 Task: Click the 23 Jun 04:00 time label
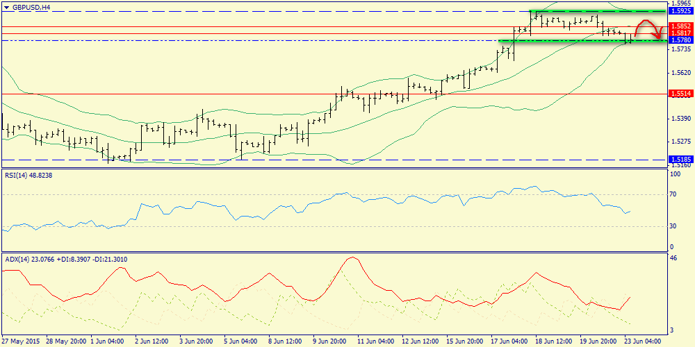tap(642, 341)
